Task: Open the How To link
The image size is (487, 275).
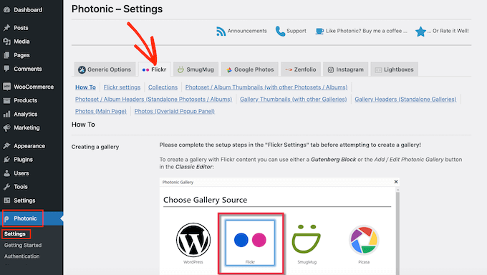Action: coord(85,87)
